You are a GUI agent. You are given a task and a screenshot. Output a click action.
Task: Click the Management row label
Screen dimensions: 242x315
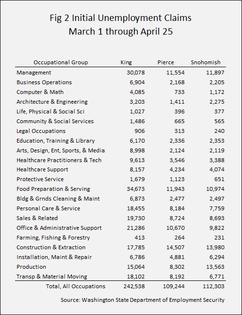[x=34, y=73]
